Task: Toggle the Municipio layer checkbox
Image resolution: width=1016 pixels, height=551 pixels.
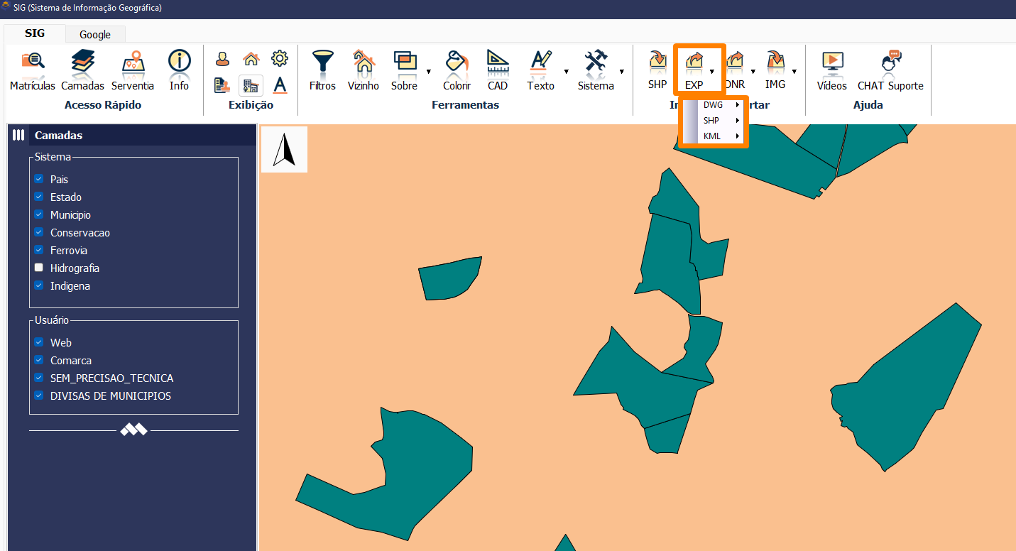Action: pyautogui.click(x=39, y=214)
